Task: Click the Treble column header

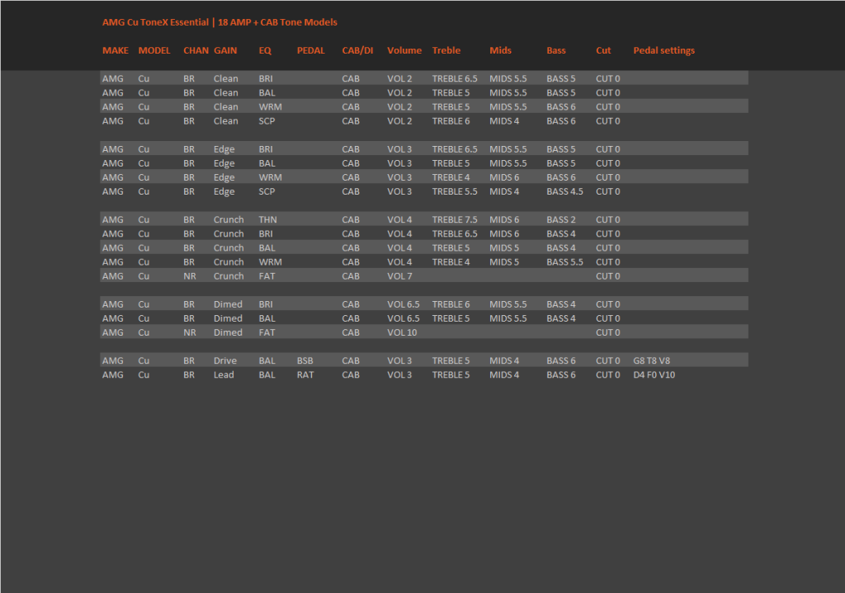Action: (446, 50)
